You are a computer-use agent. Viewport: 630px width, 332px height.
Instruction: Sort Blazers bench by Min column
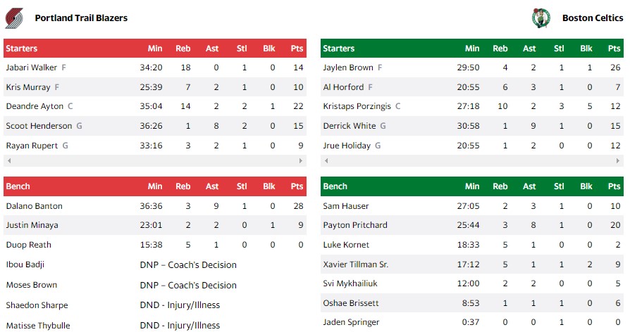point(155,186)
